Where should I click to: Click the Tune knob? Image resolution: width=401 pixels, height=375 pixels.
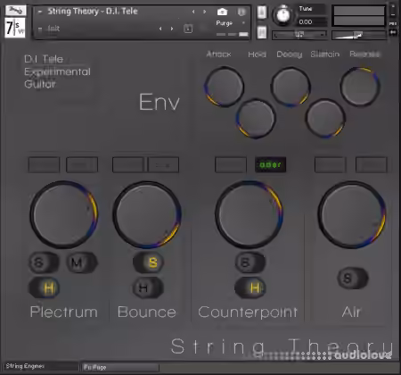tap(283, 15)
